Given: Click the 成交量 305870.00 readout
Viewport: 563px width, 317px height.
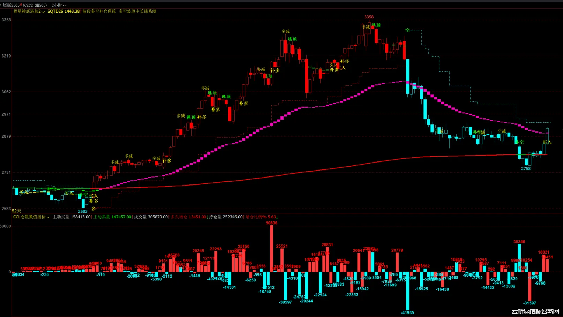Looking at the screenshot, I should (x=151, y=217).
